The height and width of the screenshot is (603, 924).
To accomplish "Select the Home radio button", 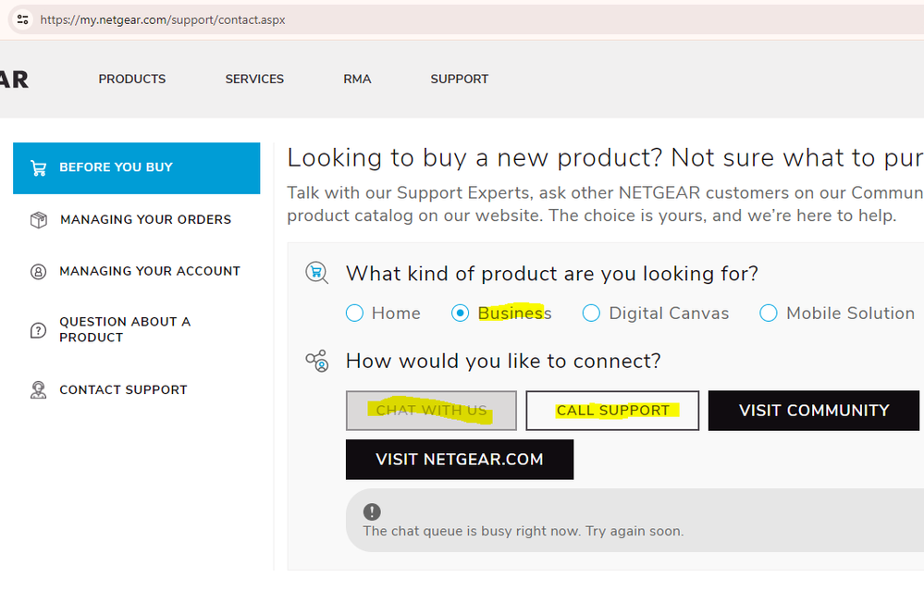I will (x=354, y=314).
